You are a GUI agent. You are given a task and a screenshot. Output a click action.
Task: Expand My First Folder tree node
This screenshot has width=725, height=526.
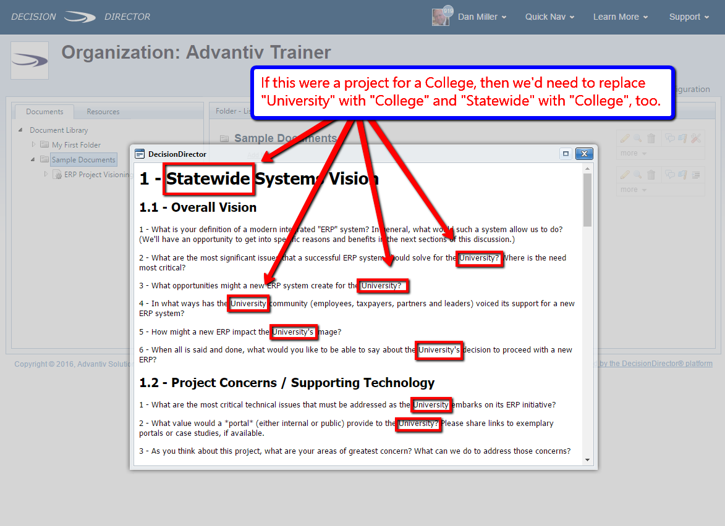pos(33,144)
